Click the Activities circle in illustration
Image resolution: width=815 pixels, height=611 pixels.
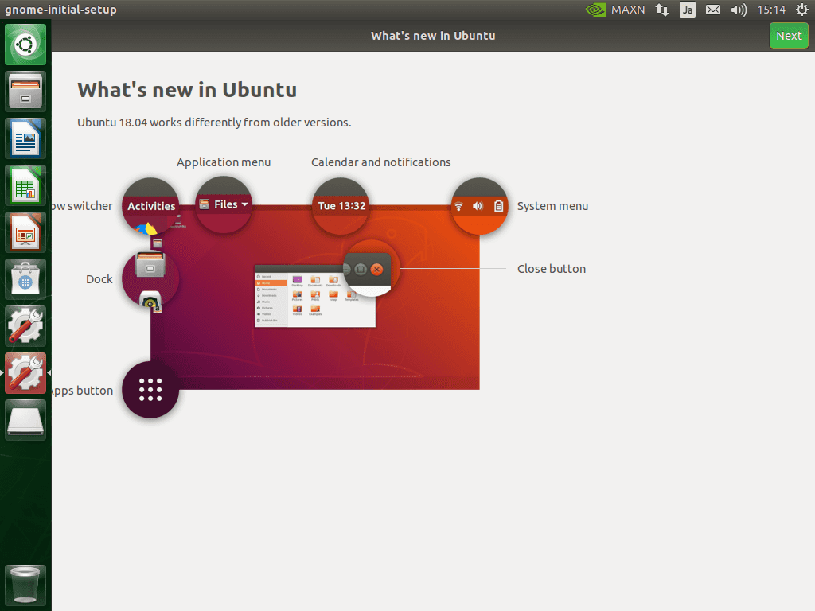click(150, 206)
